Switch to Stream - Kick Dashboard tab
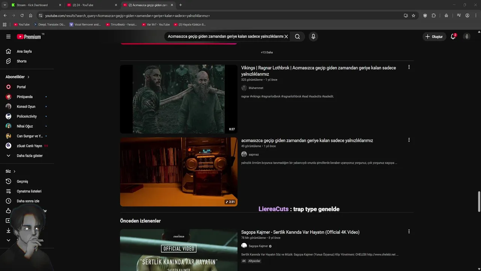The image size is (481, 271). click(32, 5)
